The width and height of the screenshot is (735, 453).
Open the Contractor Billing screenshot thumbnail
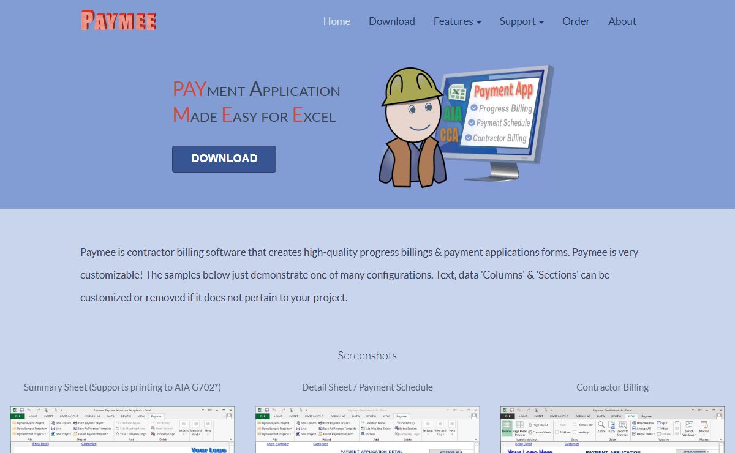pos(612,430)
